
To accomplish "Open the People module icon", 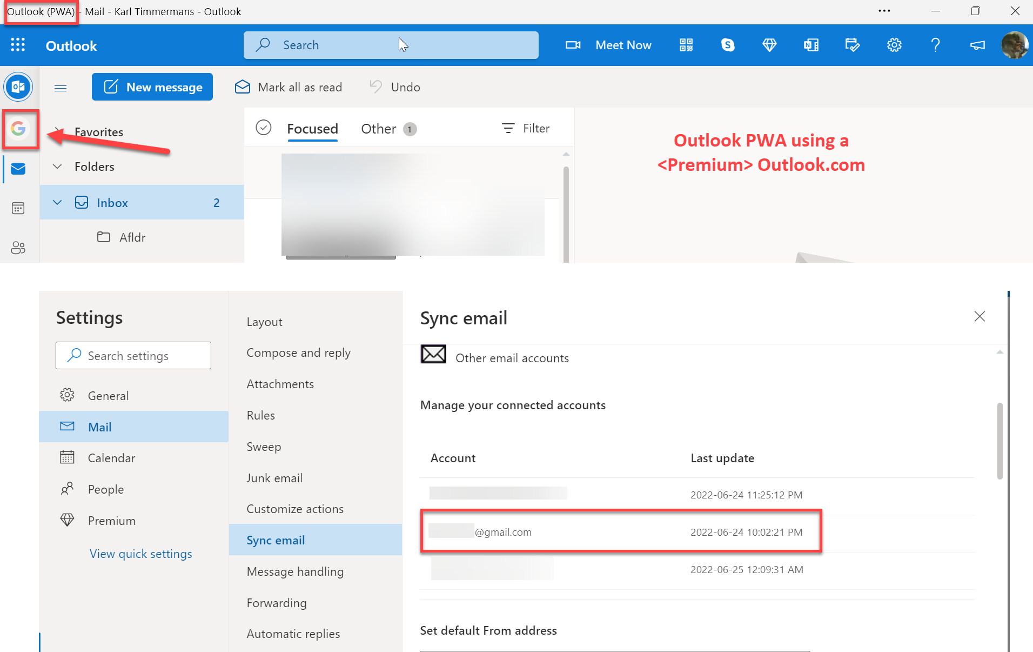I will click(18, 248).
